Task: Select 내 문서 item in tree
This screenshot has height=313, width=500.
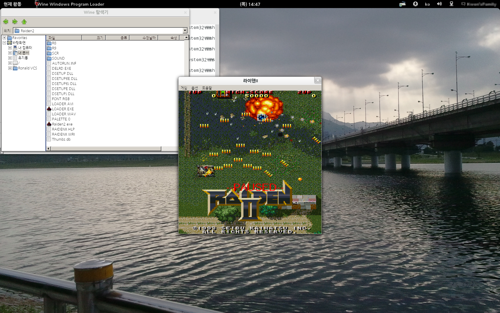Action: 21,53
